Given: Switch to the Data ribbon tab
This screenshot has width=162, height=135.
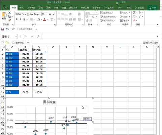Looking at the screenshot, I should click(x=48, y=8).
